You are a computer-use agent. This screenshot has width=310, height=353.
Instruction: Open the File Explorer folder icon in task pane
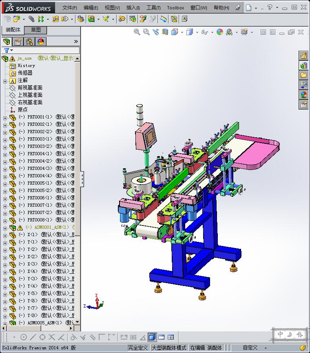[x=303, y=75]
